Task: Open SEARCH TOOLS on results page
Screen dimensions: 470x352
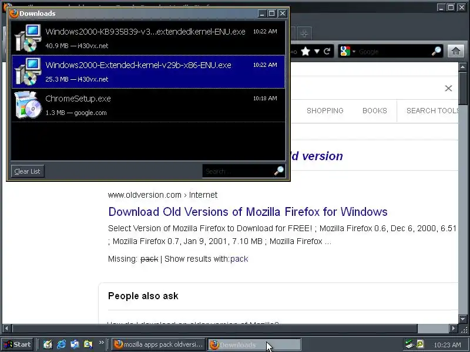Action: pos(432,111)
